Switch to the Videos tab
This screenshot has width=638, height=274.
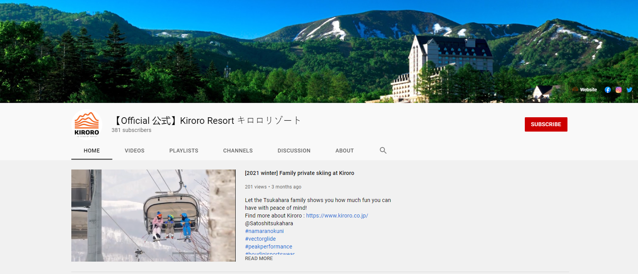[x=134, y=151]
